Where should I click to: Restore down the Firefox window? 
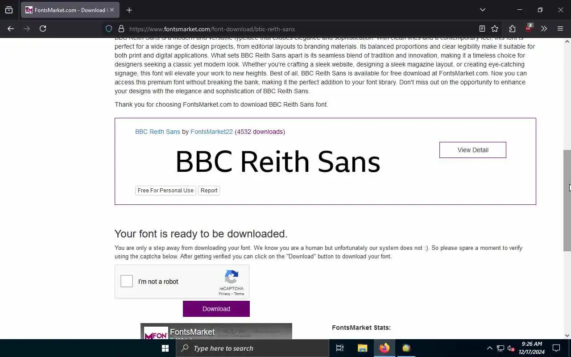pyautogui.click(x=540, y=10)
